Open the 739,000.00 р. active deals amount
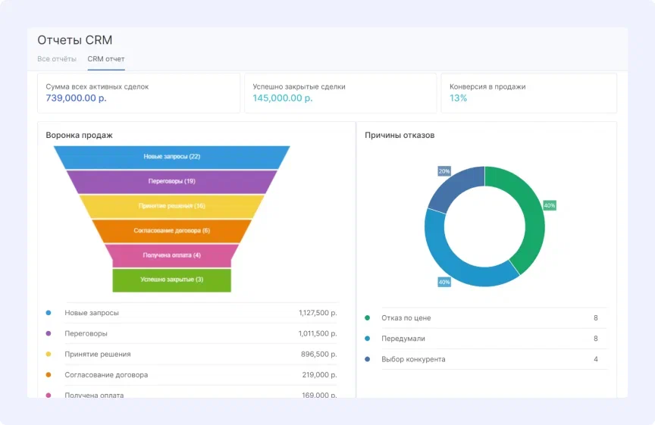This screenshot has width=655, height=425. [76, 98]
